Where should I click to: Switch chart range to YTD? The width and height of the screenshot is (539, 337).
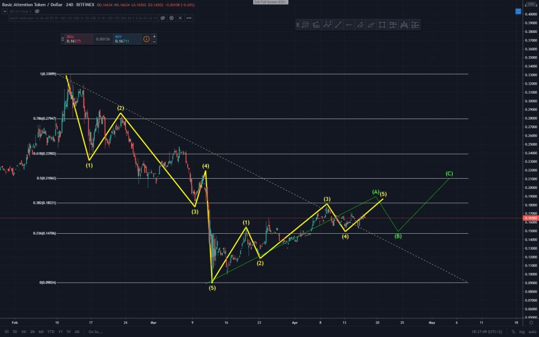(x=51, y=332)
